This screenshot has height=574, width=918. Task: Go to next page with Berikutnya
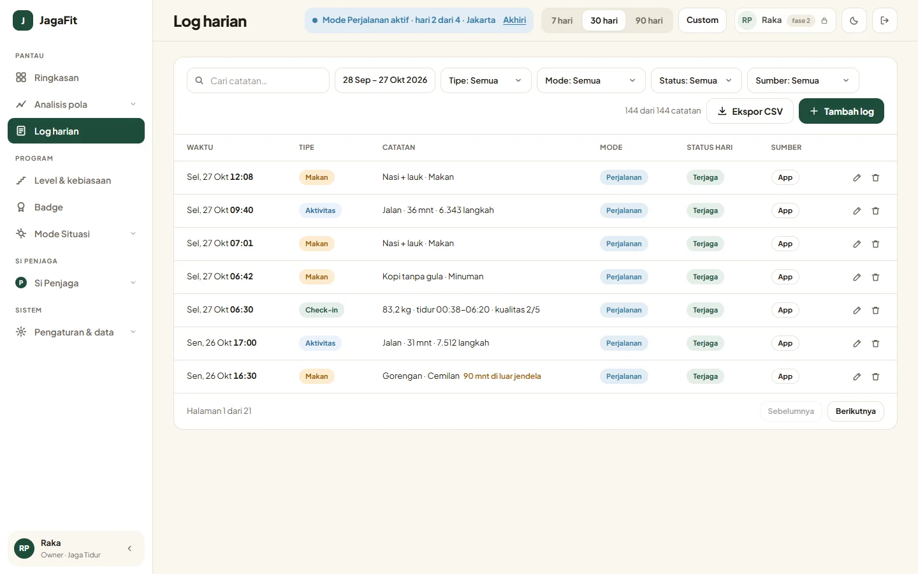[x=856, y=411]
